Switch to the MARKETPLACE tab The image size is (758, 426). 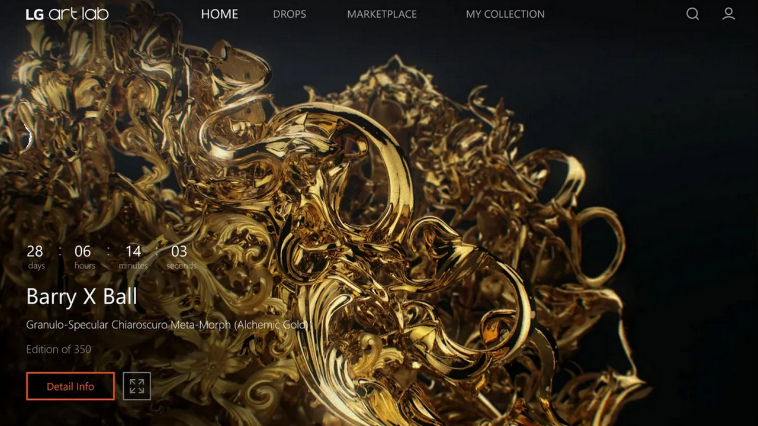coord(382,14)
